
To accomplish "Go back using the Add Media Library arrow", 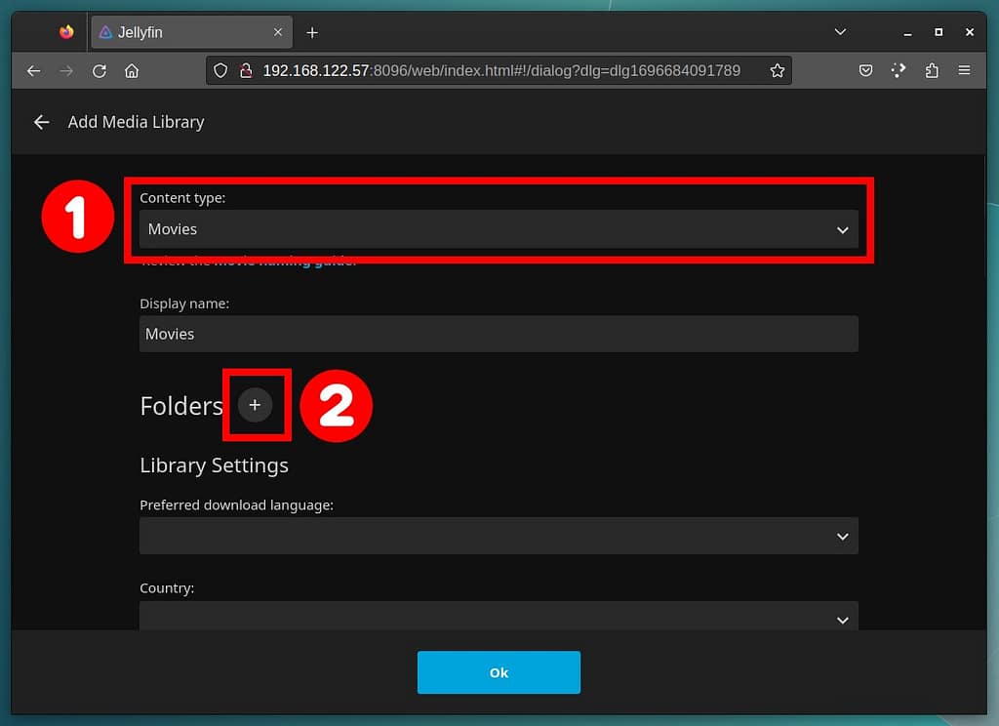I will click(x=41, y=122).
